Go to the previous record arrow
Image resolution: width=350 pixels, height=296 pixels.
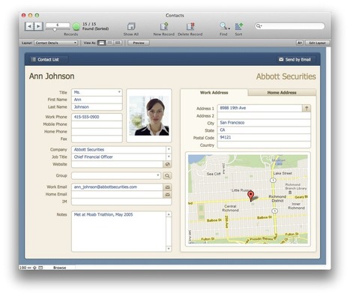point(29,26)
